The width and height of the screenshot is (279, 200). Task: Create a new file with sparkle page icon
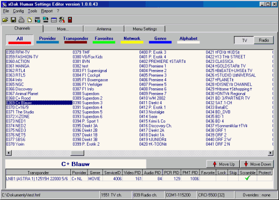click(x=30, y=20)
